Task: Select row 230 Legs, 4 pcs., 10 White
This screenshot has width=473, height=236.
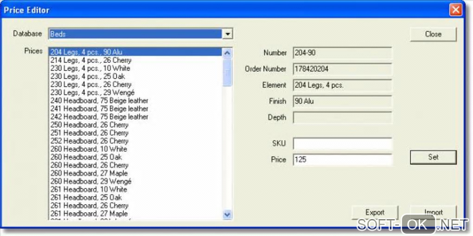Action: point(136,68)
